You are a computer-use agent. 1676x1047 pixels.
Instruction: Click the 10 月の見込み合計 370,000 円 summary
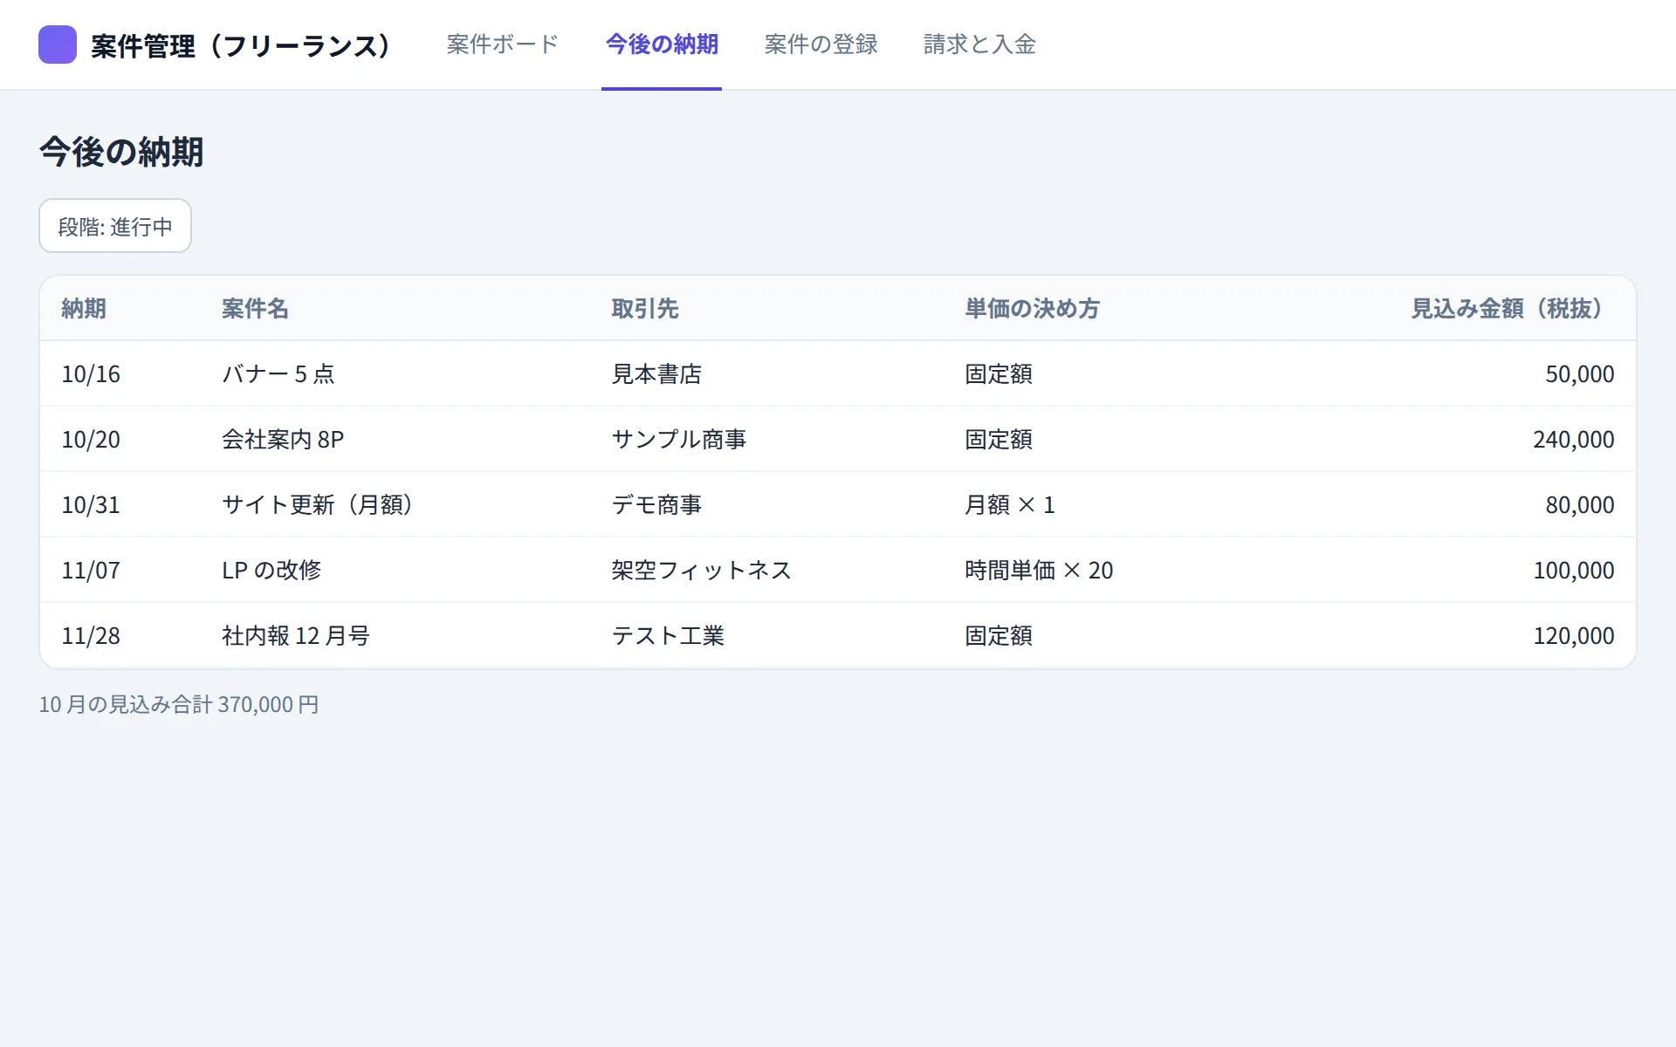point(179,704)
